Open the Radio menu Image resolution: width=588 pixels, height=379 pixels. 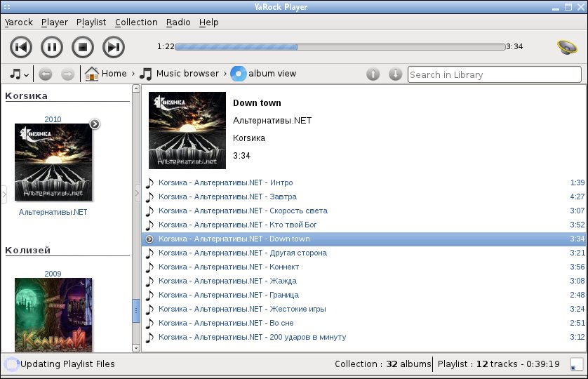(178, 22)
